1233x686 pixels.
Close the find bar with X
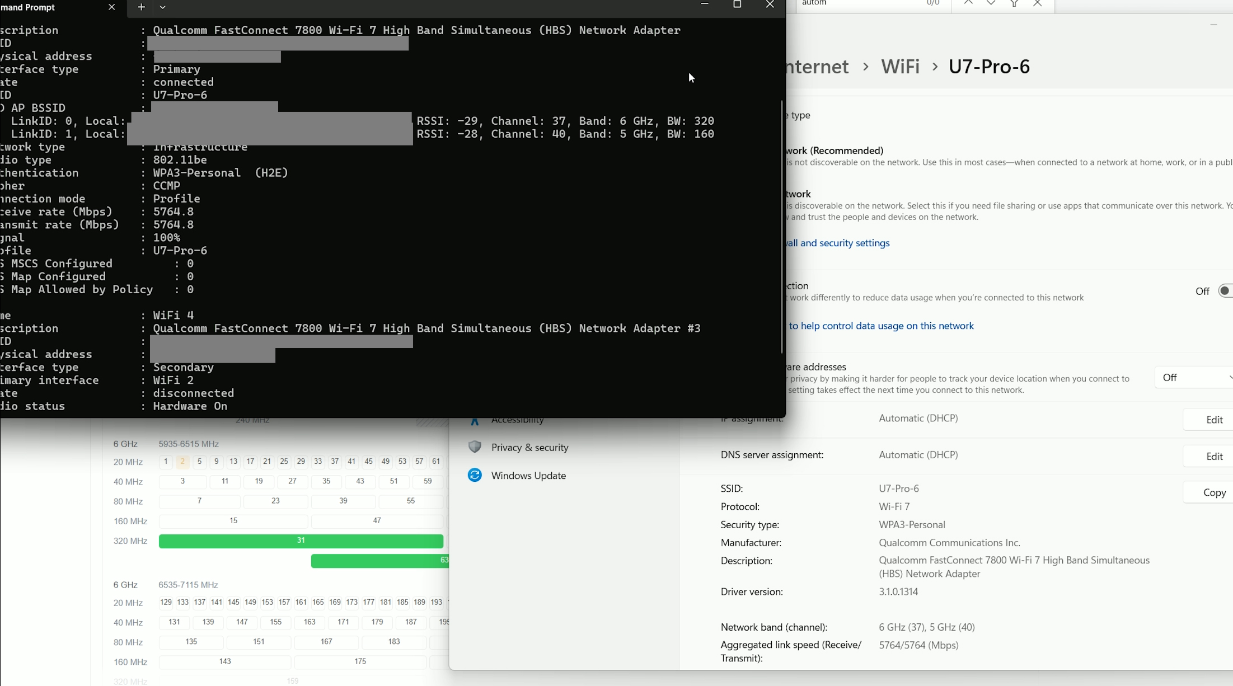(1037, 3)
